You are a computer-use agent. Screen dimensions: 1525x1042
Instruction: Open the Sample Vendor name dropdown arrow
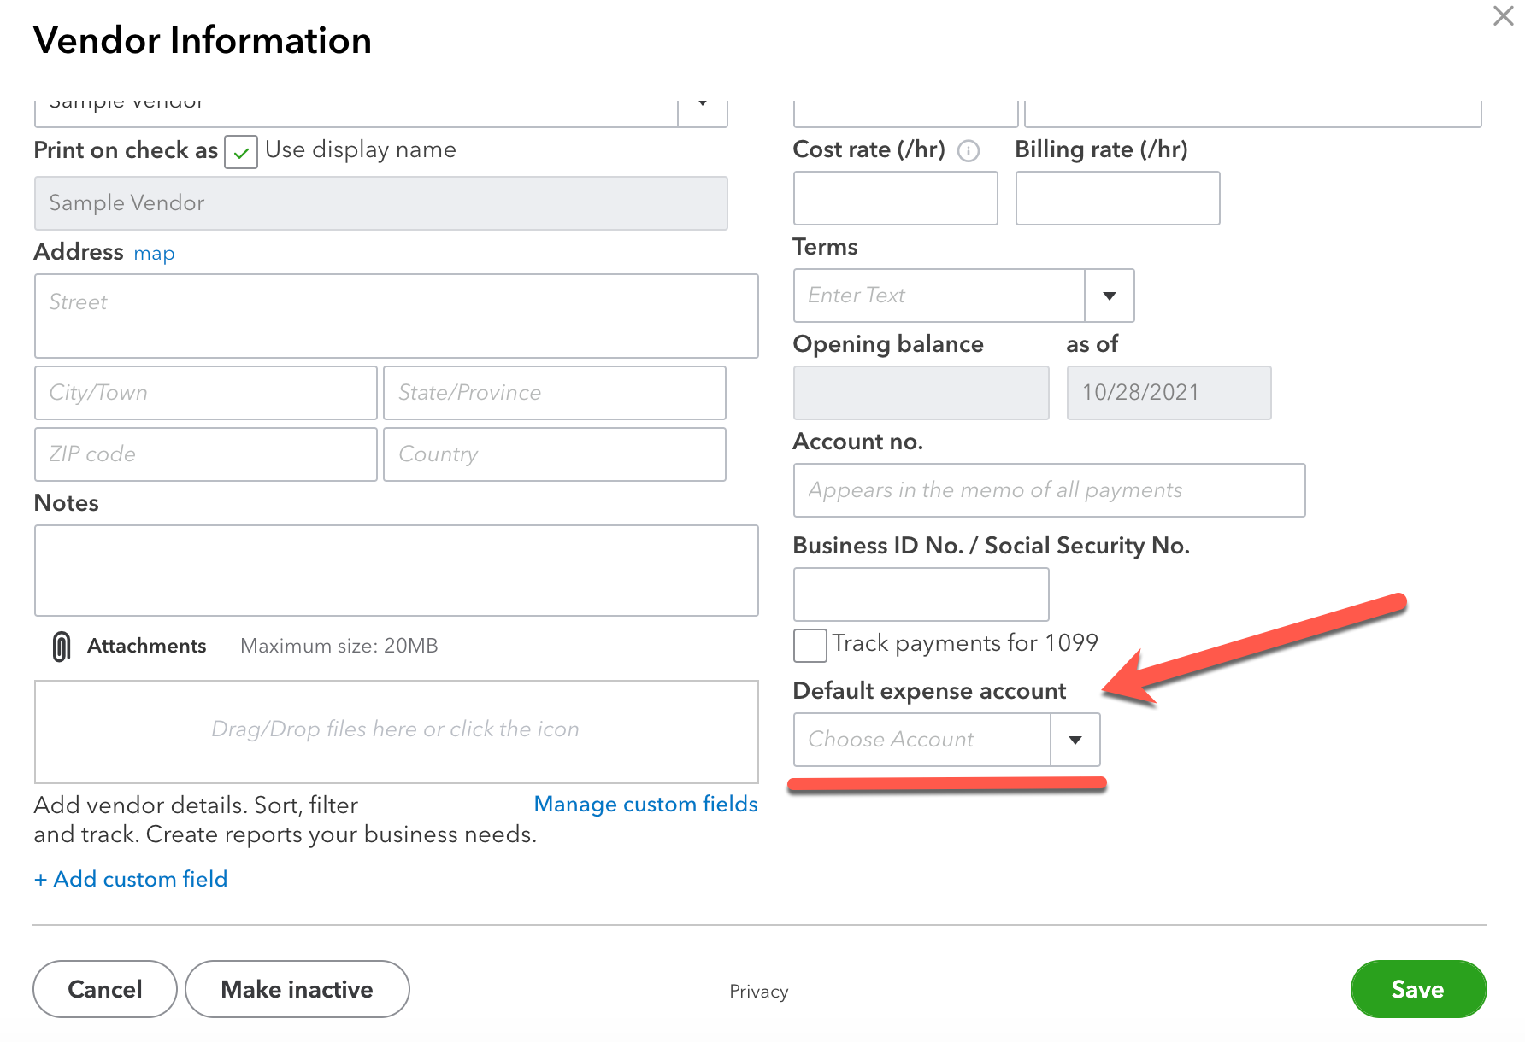click(x=702, y=104)
